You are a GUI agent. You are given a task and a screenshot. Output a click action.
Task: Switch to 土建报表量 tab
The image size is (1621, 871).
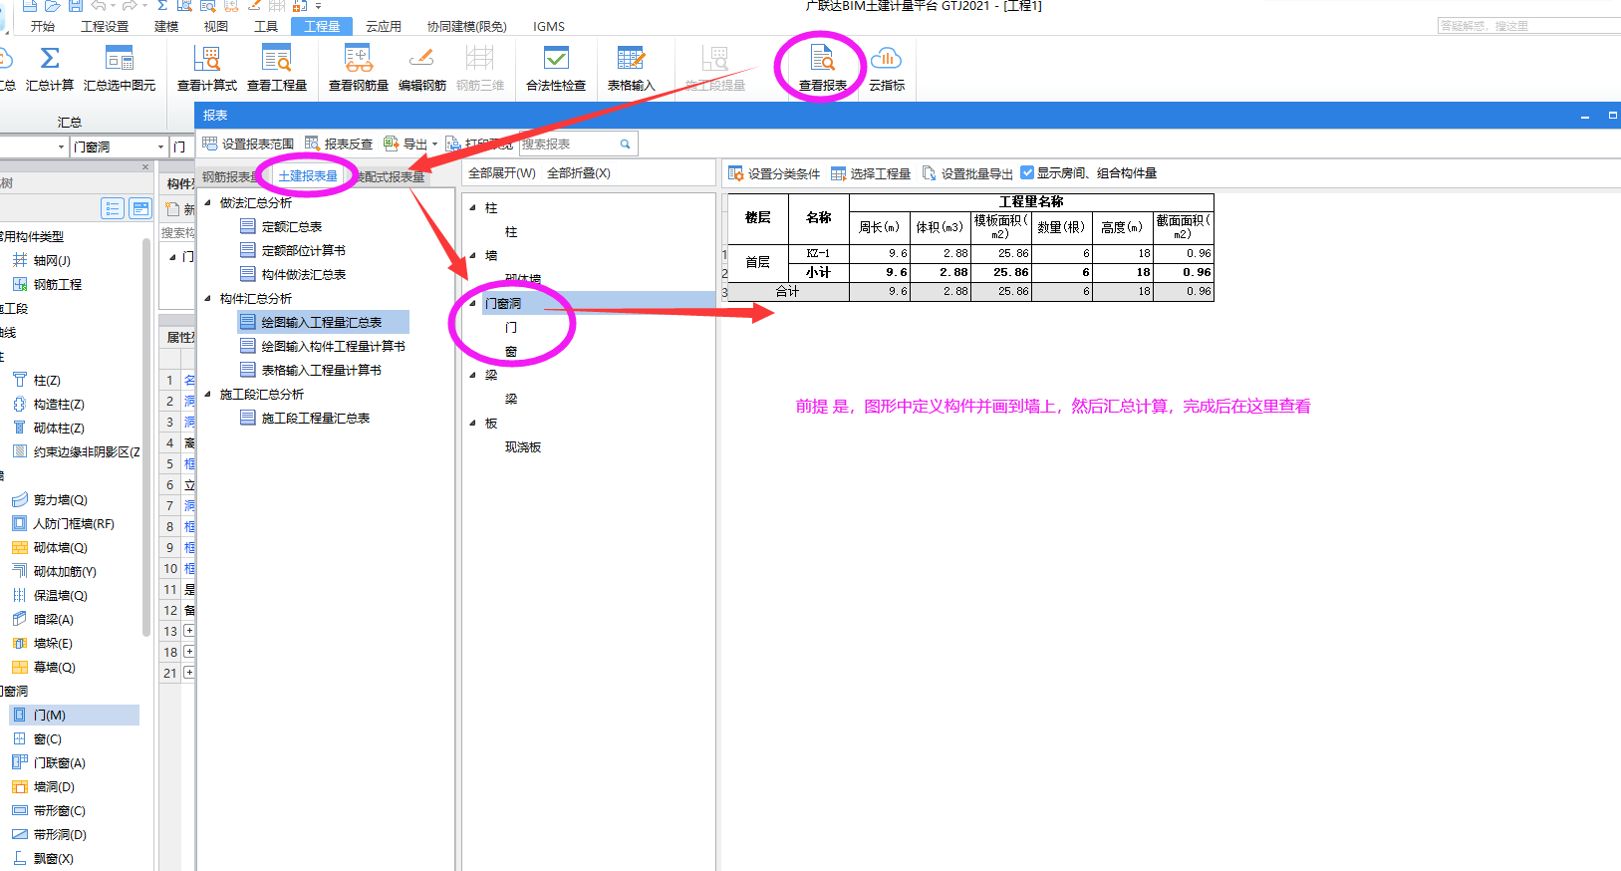pos(308,176)
